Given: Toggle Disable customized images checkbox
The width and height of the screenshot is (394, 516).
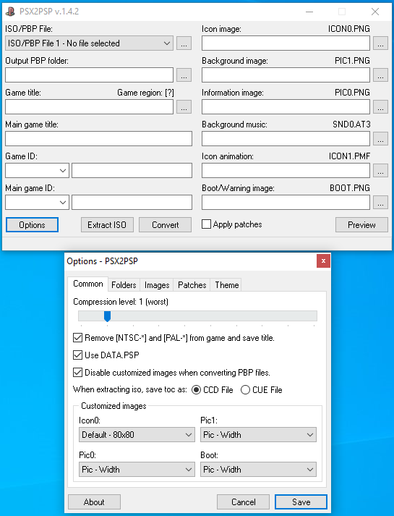Looking at the screenshot, I should pyautogui.click(x=77, y=373).
